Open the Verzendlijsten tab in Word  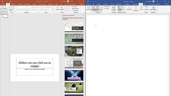tap(127, 4)
